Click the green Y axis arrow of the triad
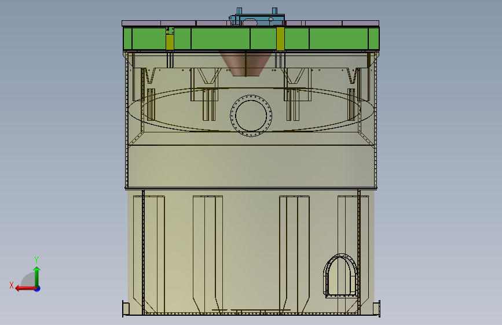 [37, 277]
